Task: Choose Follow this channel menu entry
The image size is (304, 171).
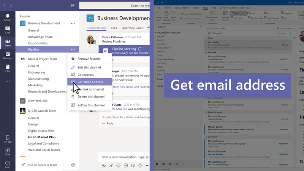Action: pos(91,105)
